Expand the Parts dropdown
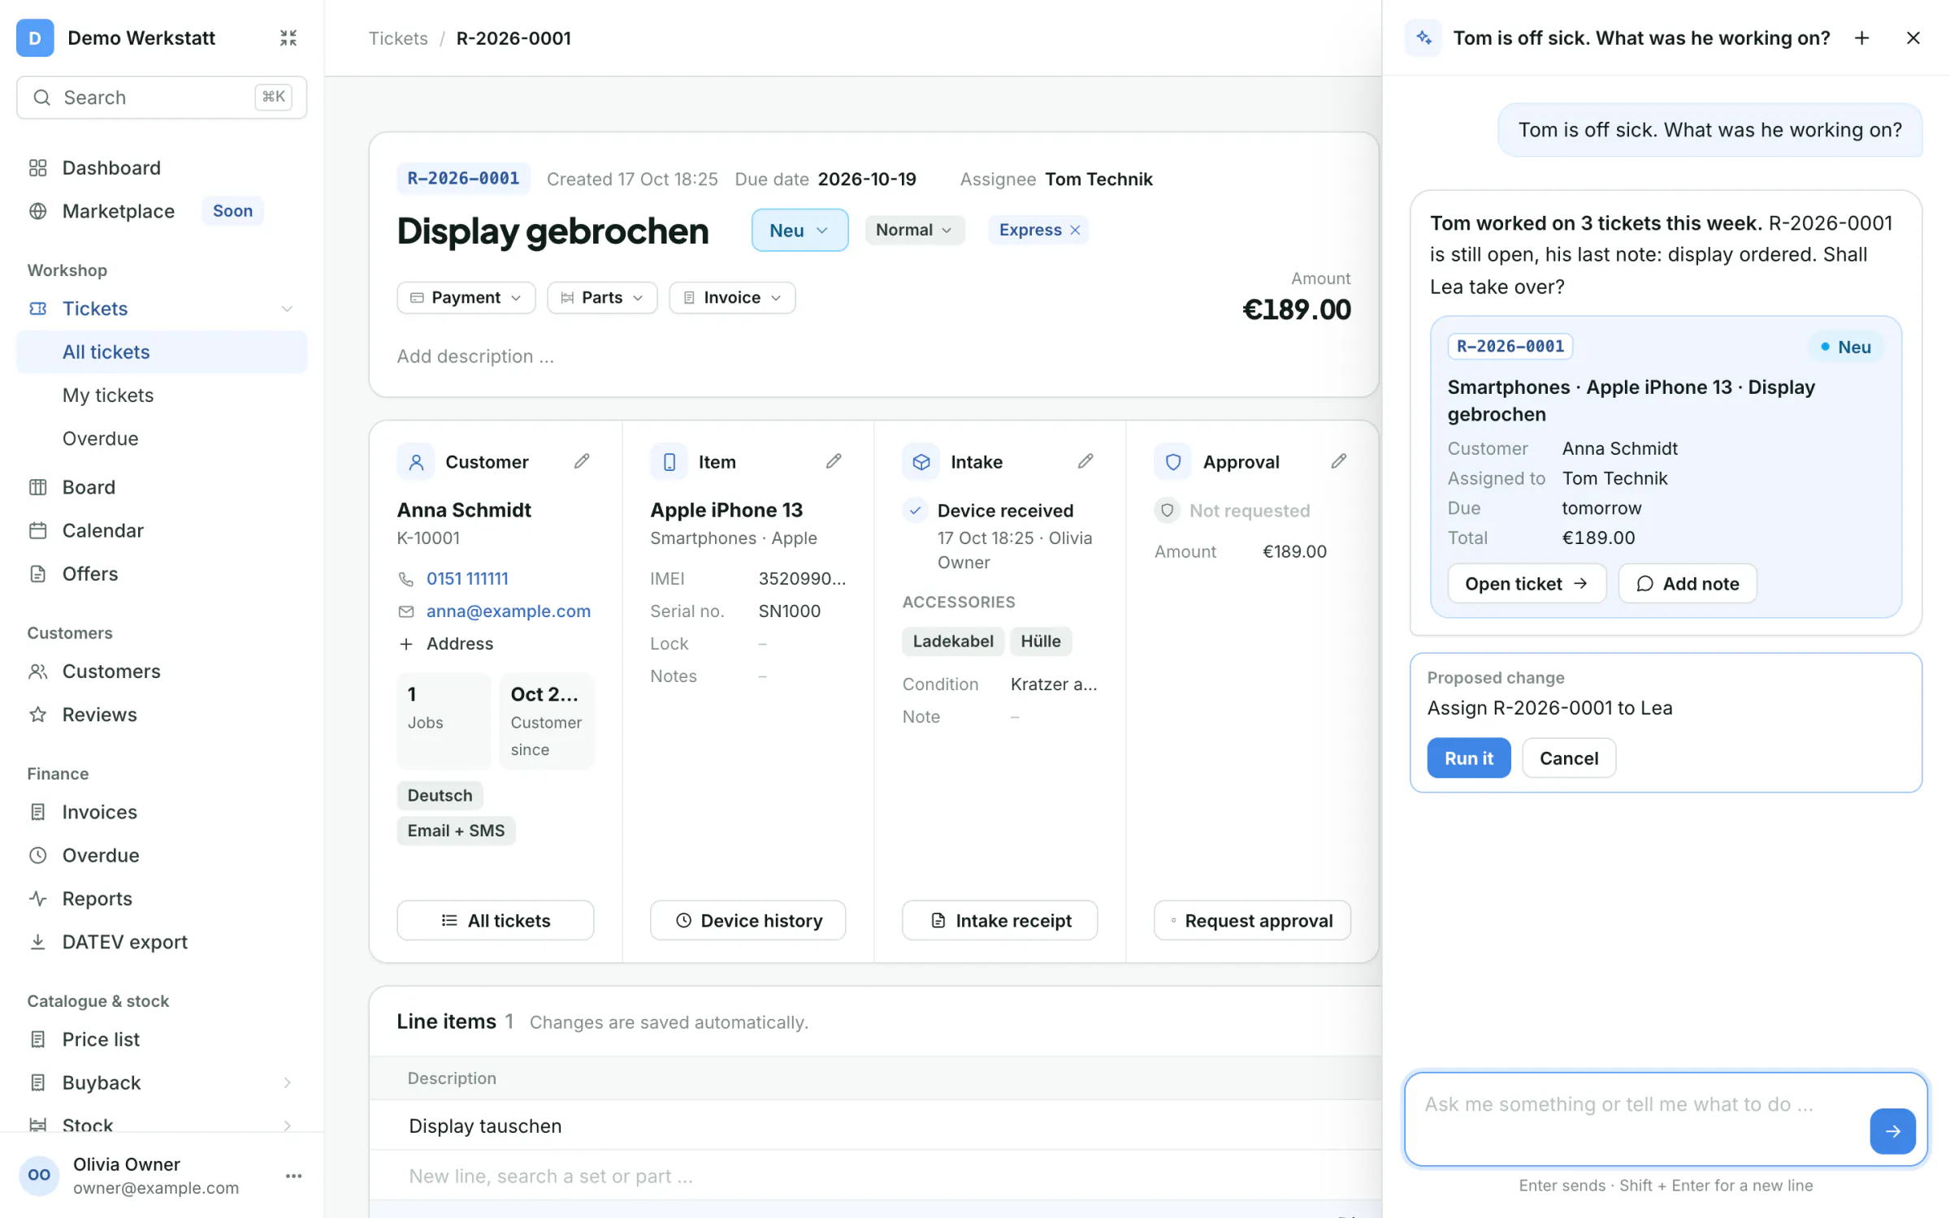Viewport: 1950px width, 1218px height. coord(602,297)
